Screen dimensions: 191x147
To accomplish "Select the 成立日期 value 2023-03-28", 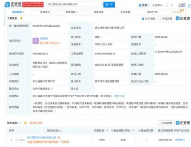I will coord(161,37).
